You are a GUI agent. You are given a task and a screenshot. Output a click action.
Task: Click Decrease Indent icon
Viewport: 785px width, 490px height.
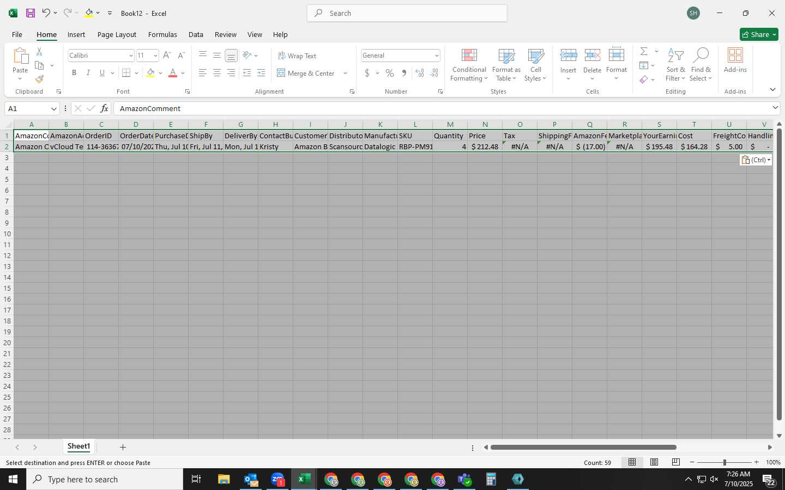click(247, 73)
